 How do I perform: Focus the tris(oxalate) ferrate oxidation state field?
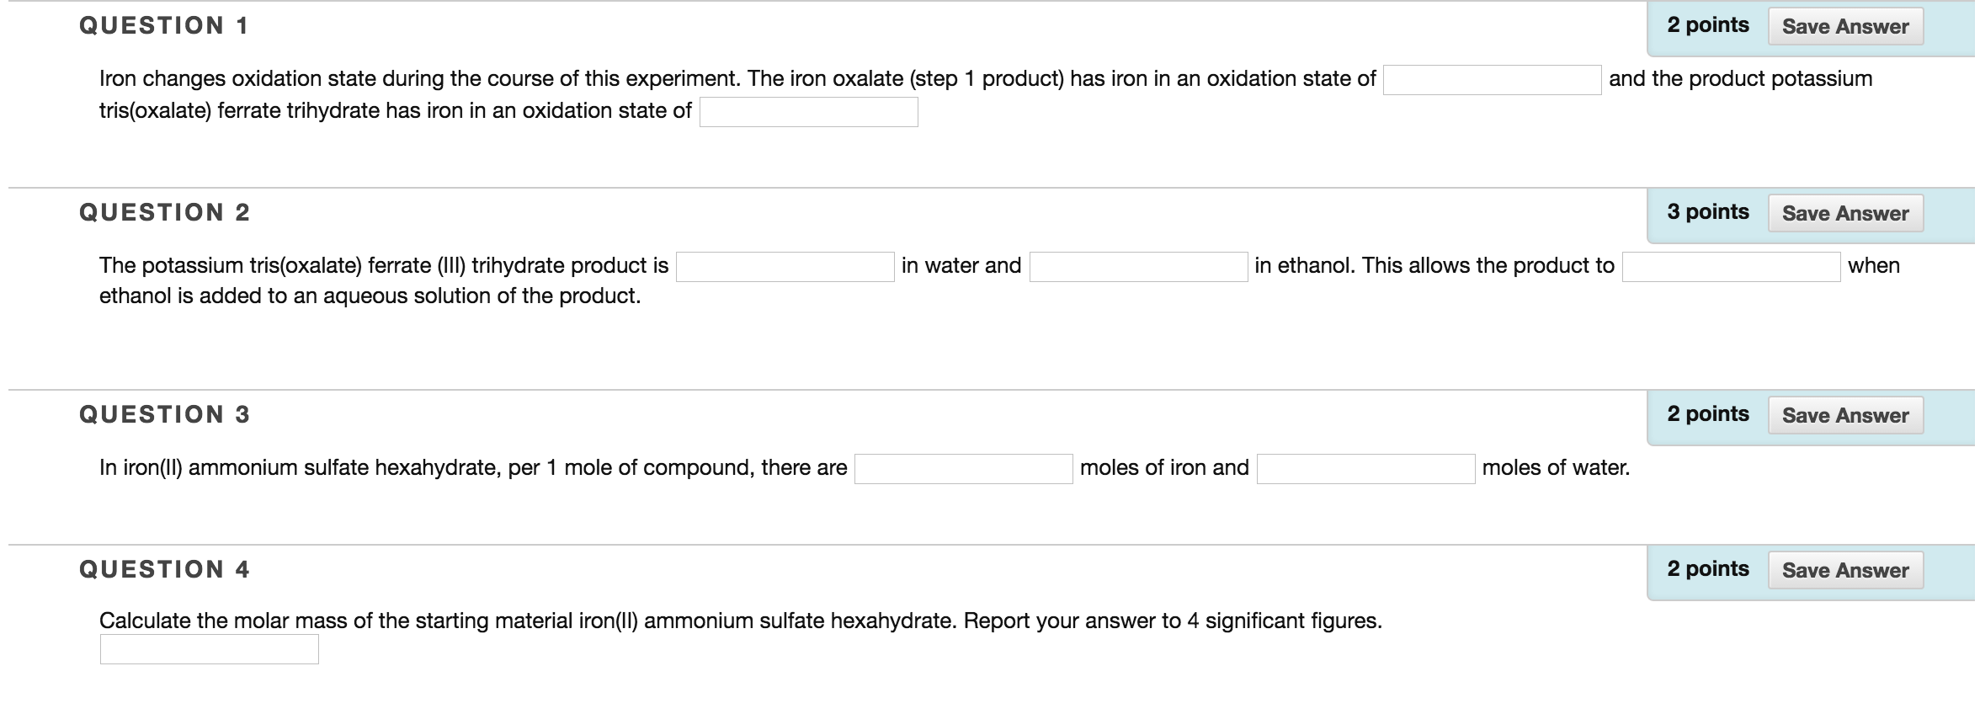(808, 112)
